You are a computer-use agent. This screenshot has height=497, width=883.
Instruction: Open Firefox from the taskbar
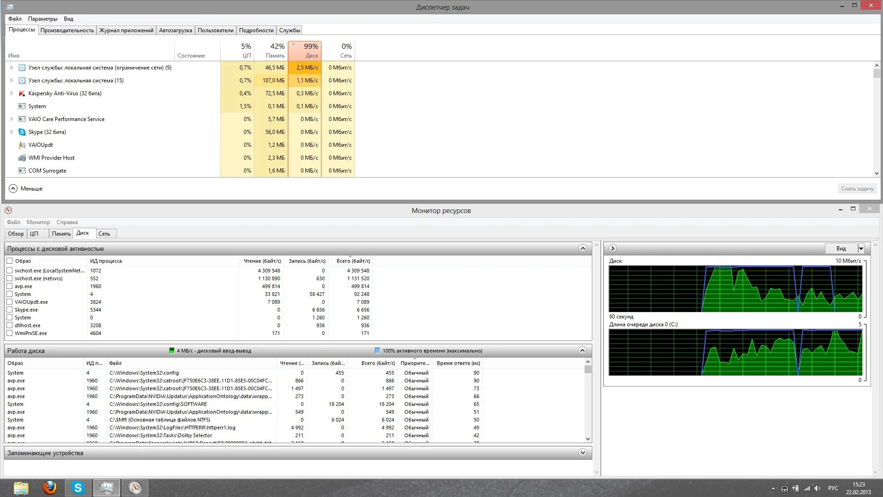coord(50,488)
